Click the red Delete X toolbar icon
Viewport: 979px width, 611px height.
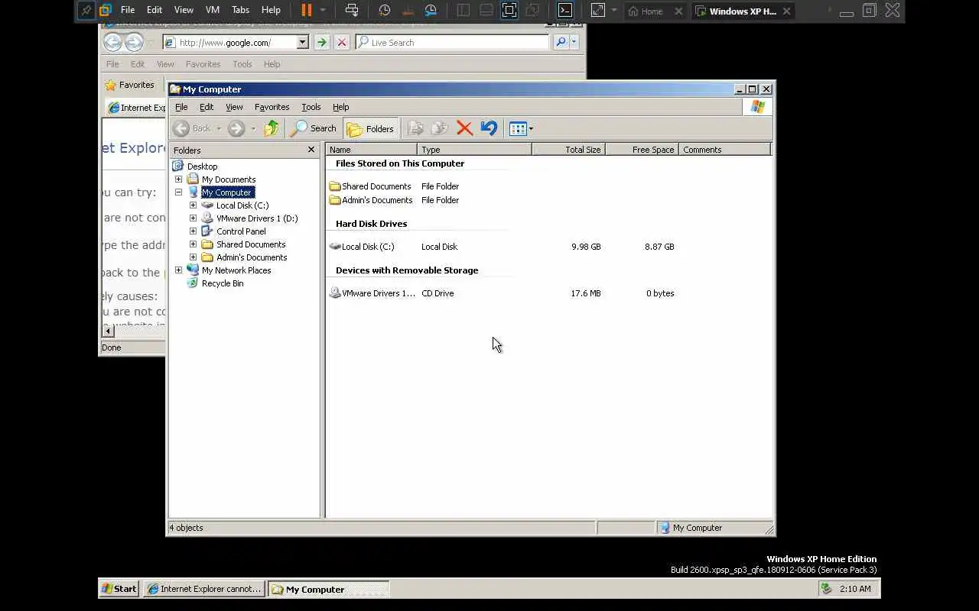coord(464,128)
